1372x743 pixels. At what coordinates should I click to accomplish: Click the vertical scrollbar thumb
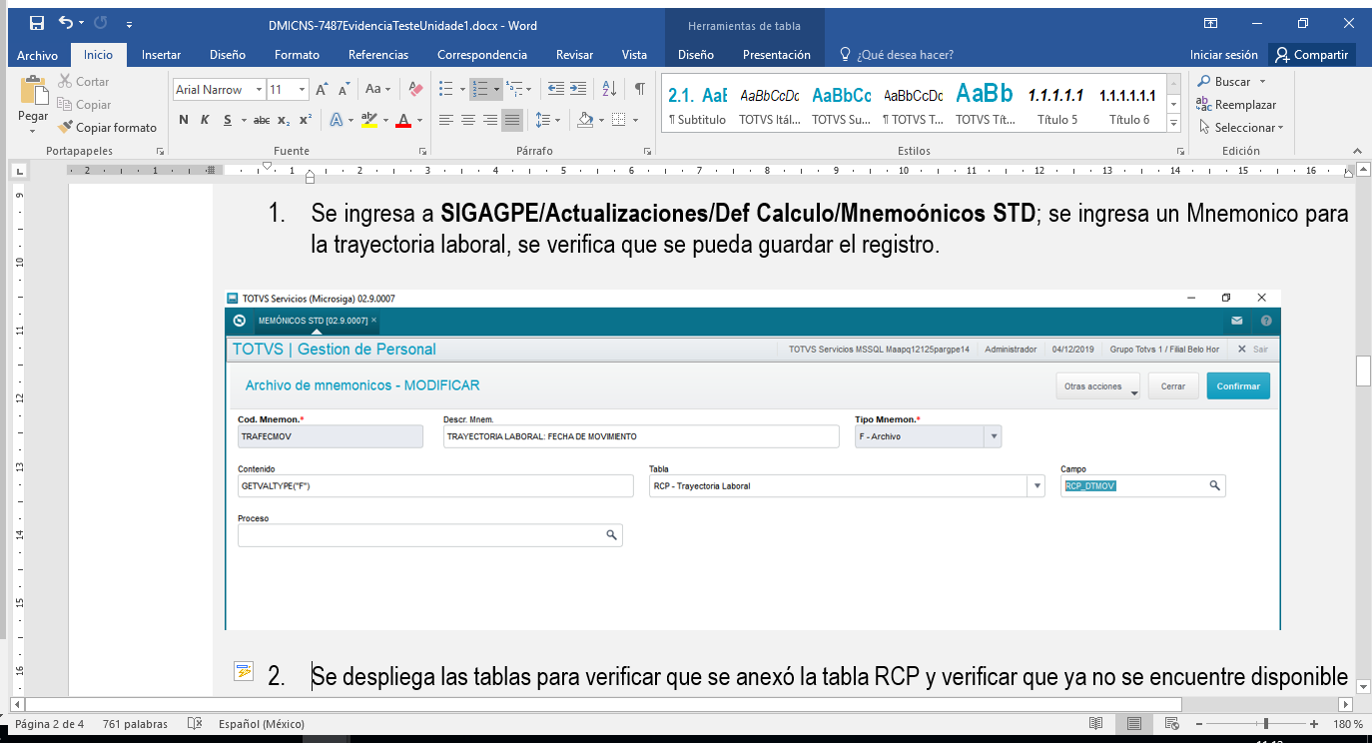[x=1363, y=371]
